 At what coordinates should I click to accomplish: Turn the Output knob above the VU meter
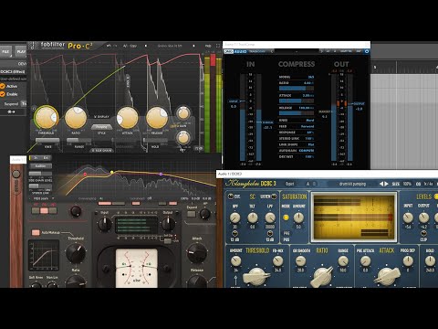pos(168,225)
